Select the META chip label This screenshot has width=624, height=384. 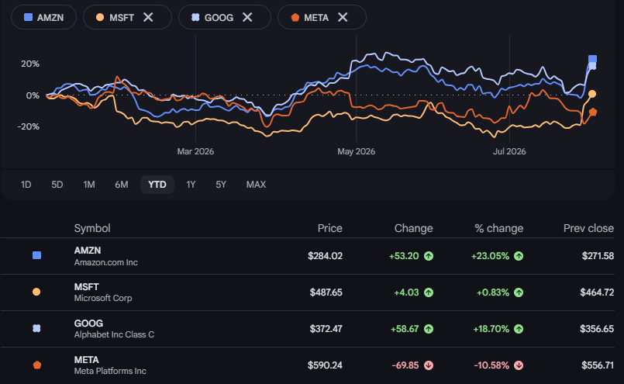click(x=316, y=18)
